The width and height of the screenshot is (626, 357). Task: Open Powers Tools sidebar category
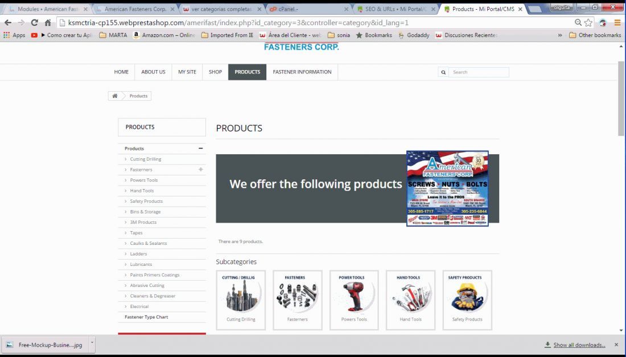pos(144,180)
